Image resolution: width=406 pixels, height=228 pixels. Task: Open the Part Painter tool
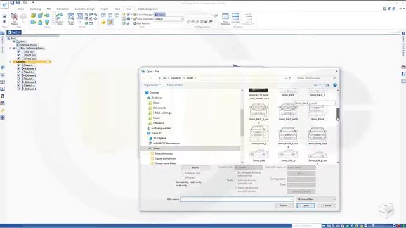click(x=141, y=23)
